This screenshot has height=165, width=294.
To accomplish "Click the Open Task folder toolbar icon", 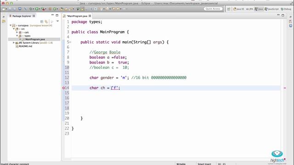I will pos(66,9).
